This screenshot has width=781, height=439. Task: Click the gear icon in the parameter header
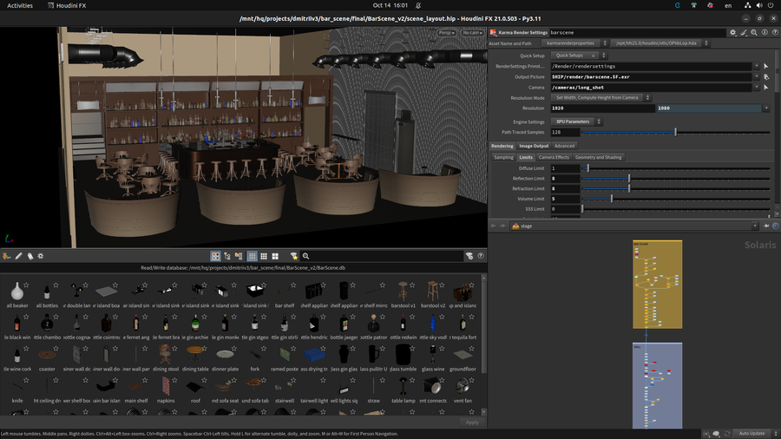[x=733, y=32]
